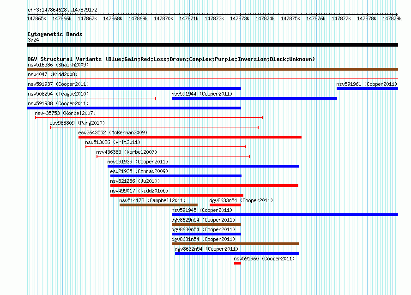Click the 147873k ruler tick label
Screen dimensions: 411x295
[x=240, y=18]
